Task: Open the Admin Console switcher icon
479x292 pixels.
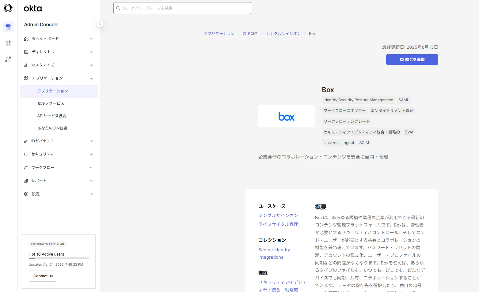Action: pos(8,27)
